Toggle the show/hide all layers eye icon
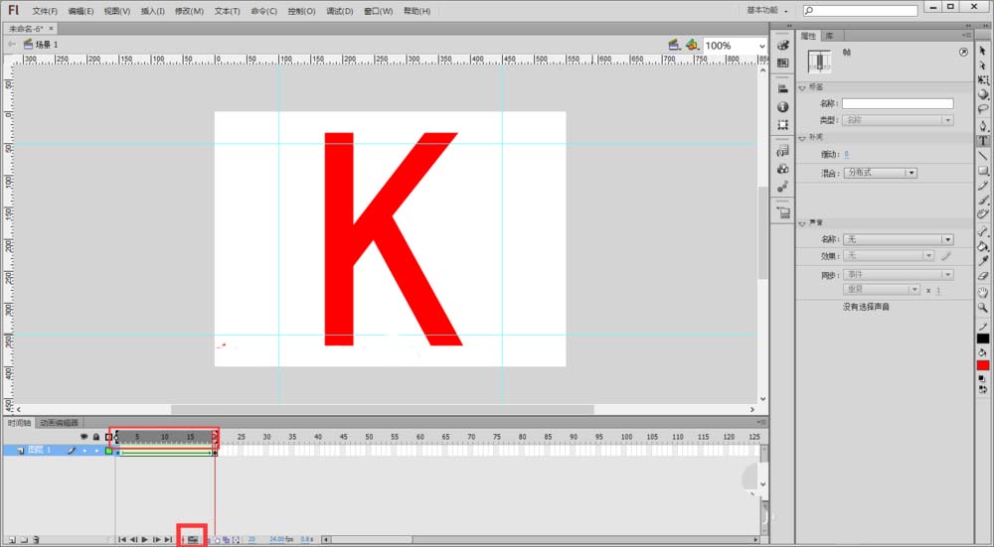 [84, 437]
